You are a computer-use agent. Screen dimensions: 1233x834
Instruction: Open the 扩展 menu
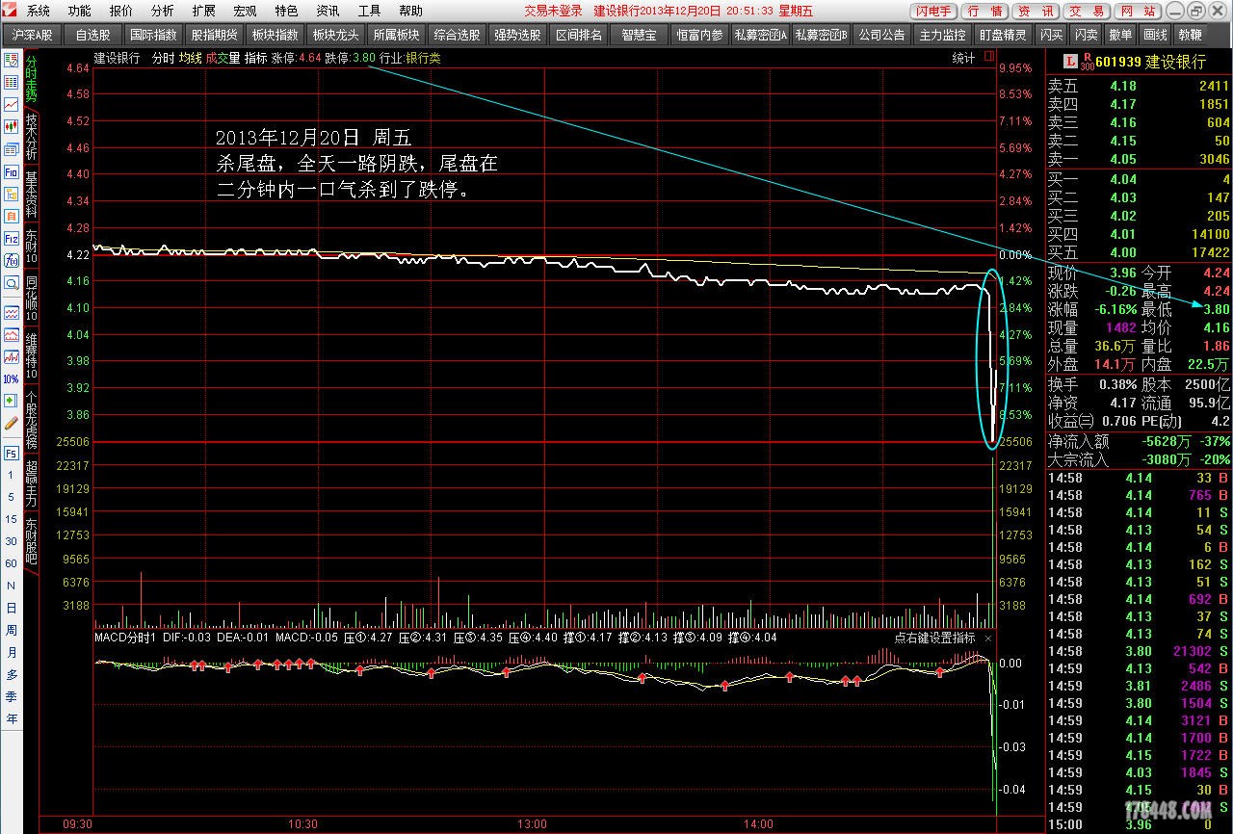coord(203,11)
